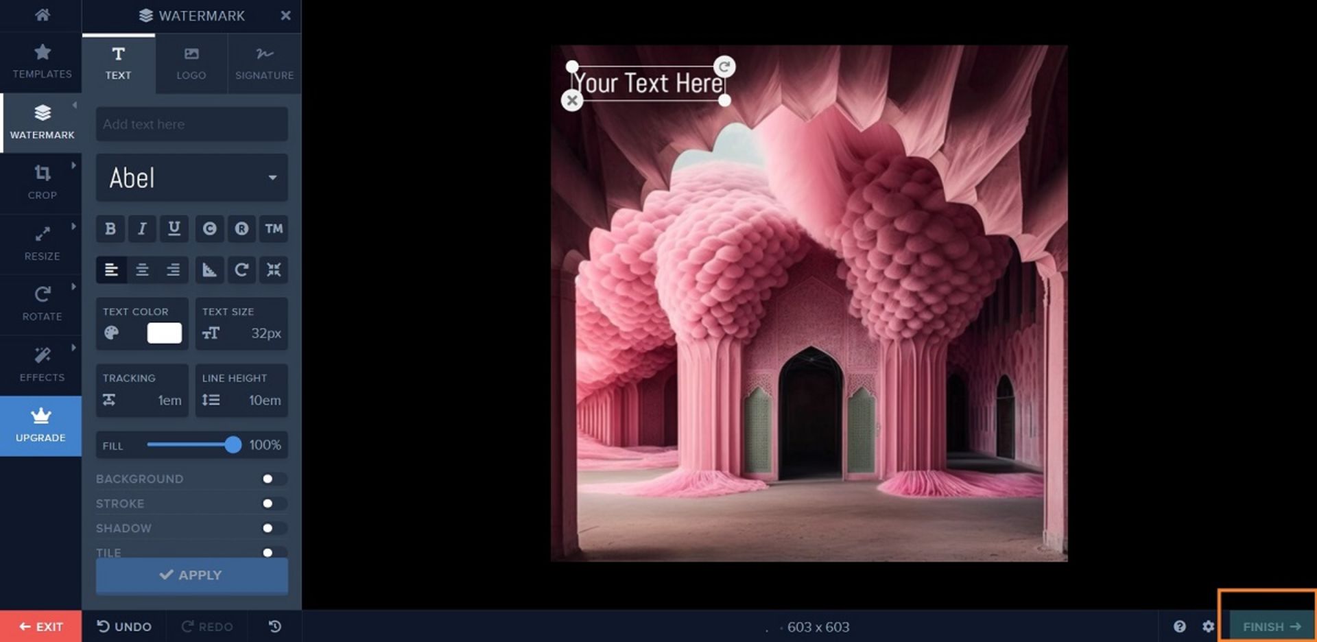Expand the Crop tool submenu
Image resolution: width=1317 pixels, height=642 pixels.
[42, 182]
